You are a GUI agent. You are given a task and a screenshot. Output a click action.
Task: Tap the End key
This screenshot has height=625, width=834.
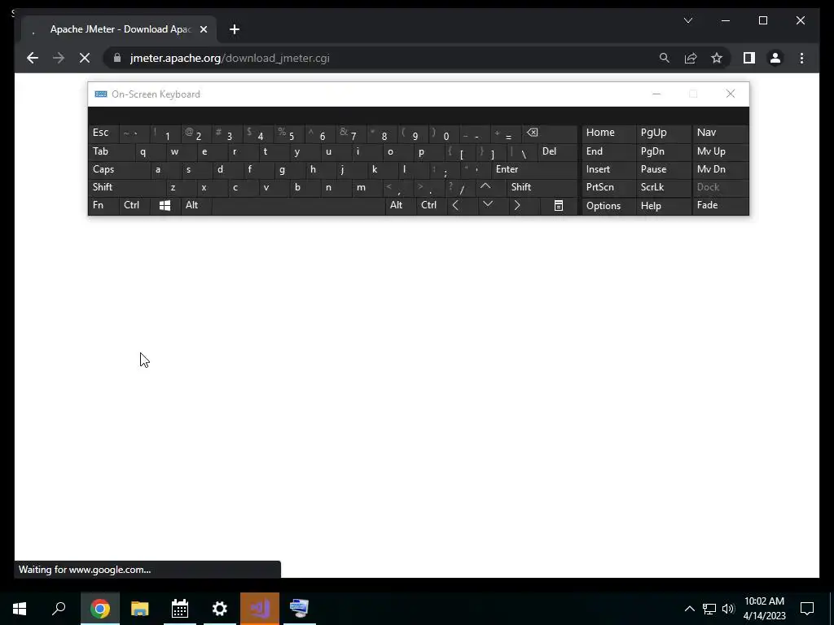[608, 151]
